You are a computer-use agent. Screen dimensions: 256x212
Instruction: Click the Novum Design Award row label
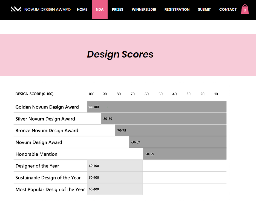(x=39, y=142)
